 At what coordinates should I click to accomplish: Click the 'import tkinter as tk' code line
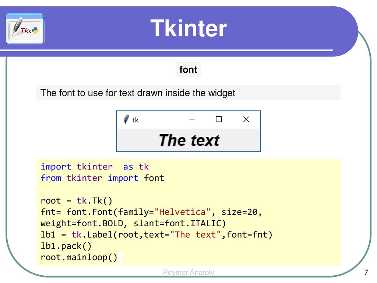click(95, 167)
